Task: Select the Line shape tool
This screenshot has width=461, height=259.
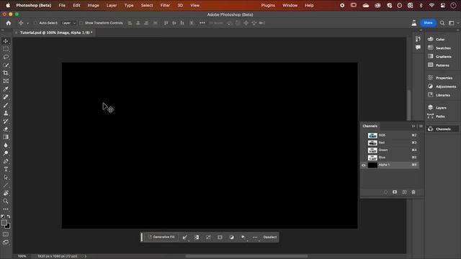Action: click(6, 185)
